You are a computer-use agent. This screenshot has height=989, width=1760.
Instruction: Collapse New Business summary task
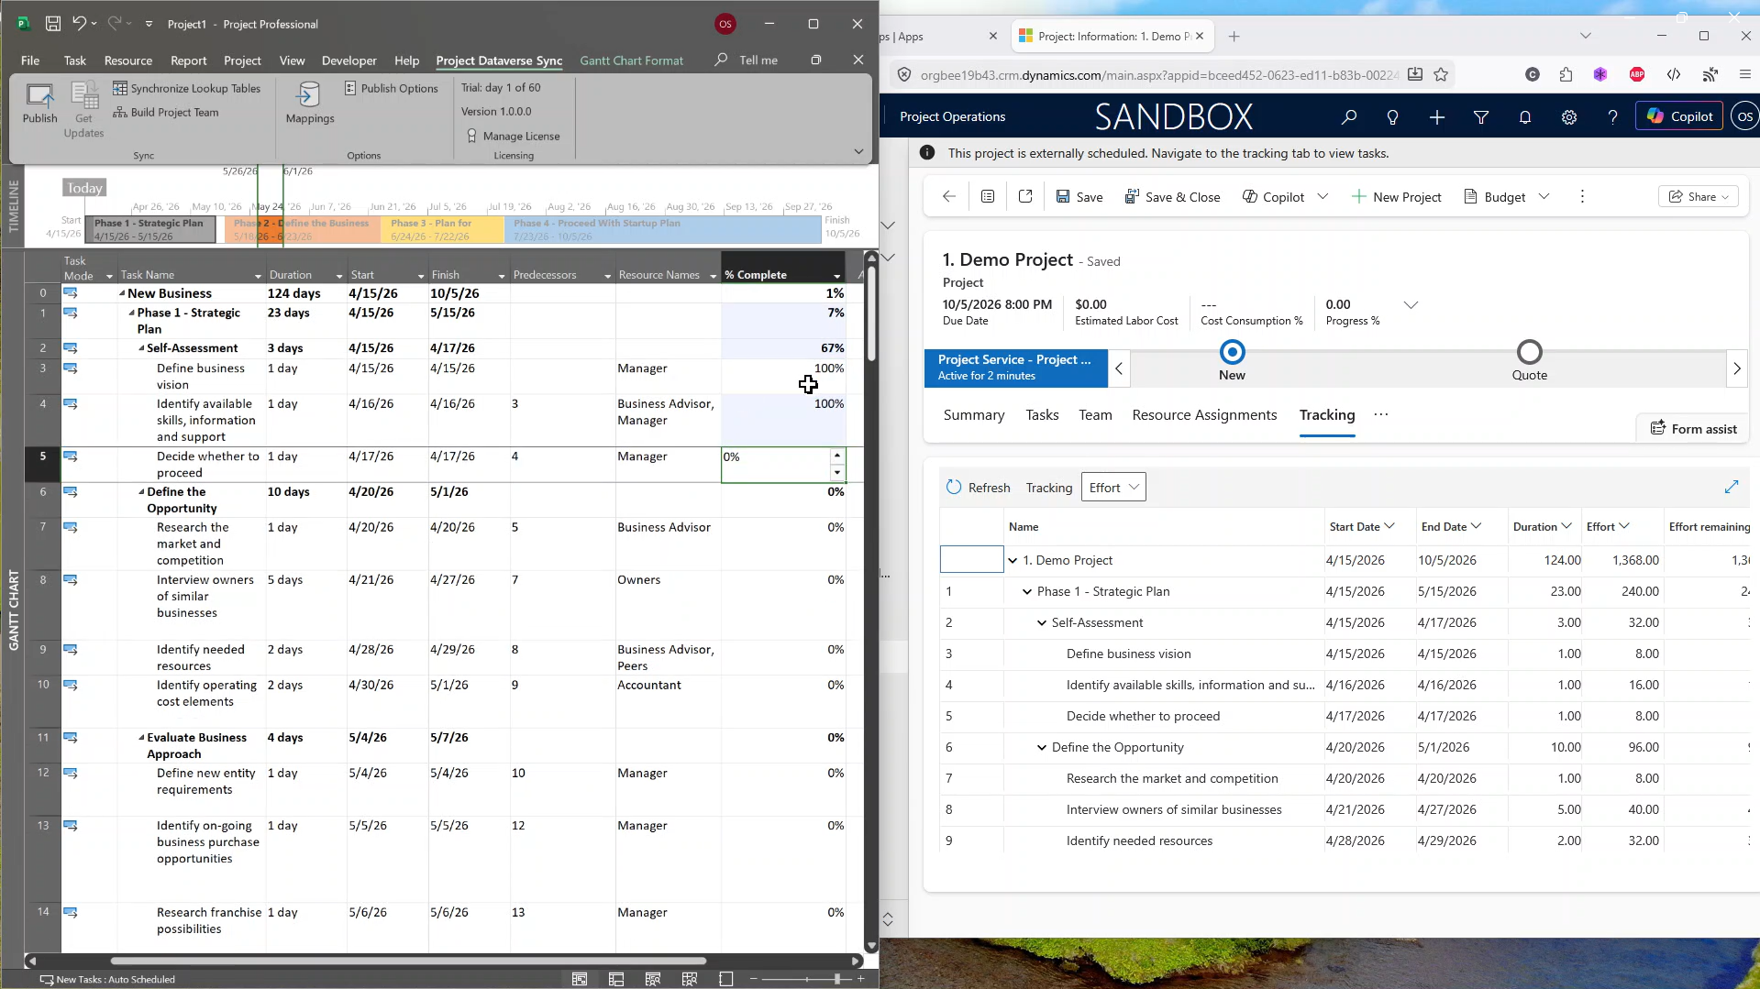coord(122,293)
